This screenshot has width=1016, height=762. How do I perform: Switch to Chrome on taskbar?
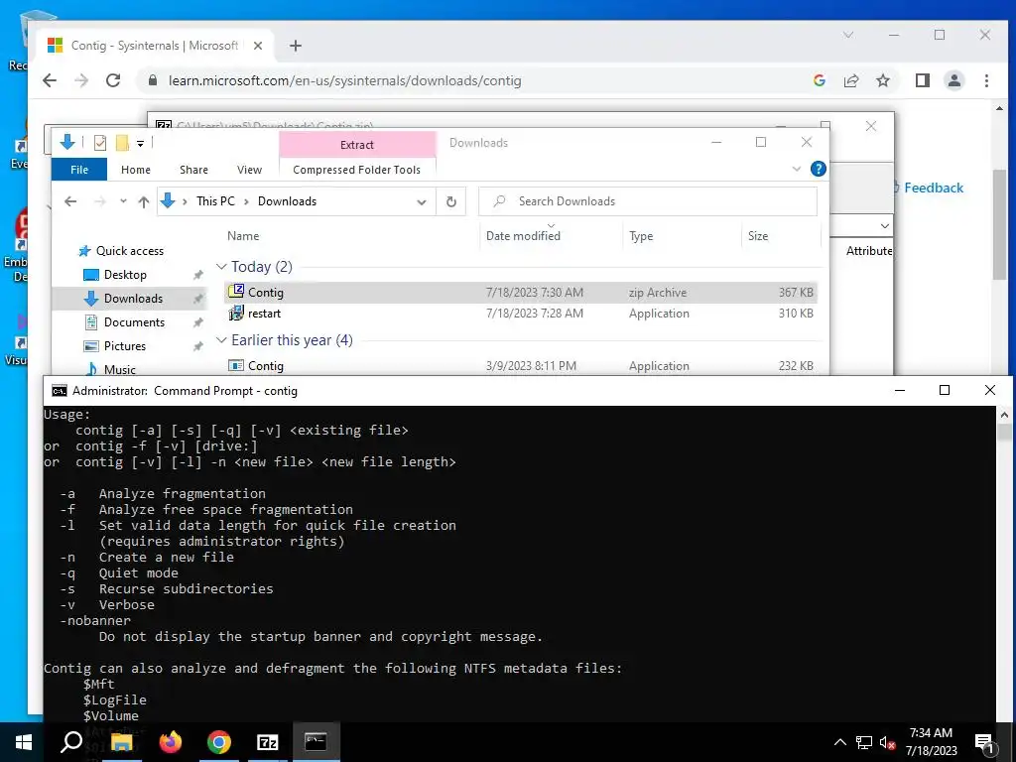[219, 742]
